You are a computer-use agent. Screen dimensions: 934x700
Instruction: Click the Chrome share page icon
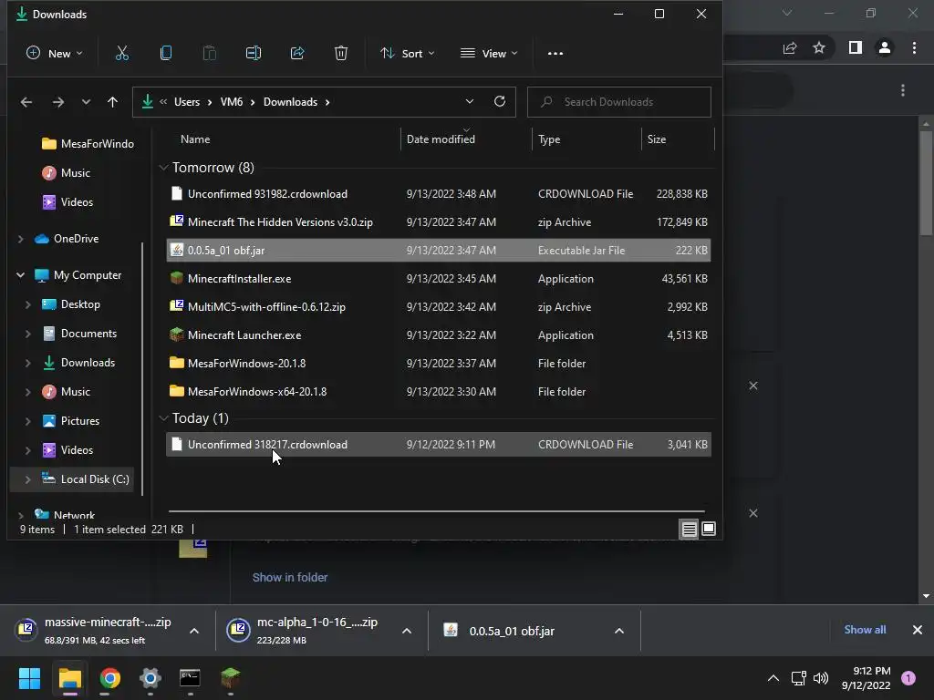pyautogui.click(x=790, y=47)
